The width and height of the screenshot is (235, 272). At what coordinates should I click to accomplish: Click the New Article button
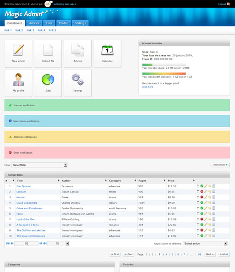coord(220,165)
